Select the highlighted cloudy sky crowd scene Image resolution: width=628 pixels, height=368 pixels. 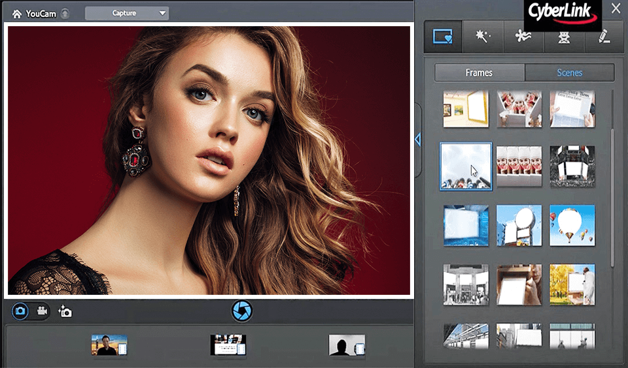tap(466, 166)
